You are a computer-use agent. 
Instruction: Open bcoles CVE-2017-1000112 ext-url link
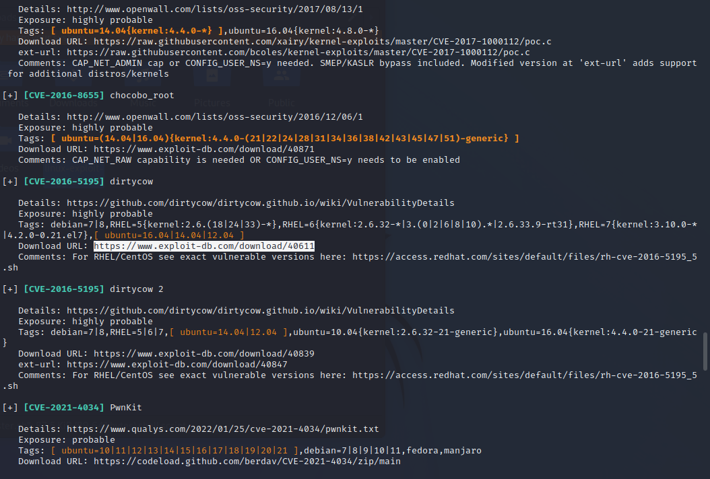click(298, 52)
